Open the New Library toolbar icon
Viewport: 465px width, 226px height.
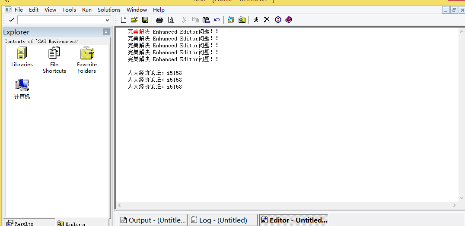231,20
